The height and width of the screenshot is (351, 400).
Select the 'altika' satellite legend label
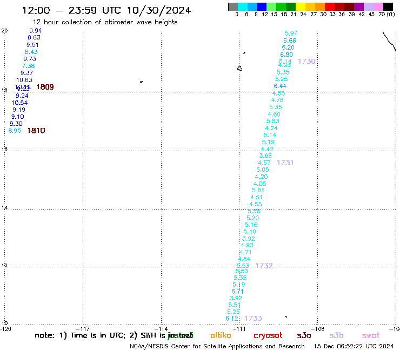click(221, 335)
